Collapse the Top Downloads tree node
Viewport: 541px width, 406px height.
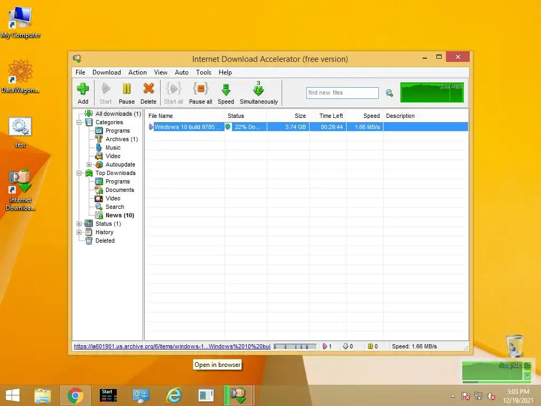point(79,173)
